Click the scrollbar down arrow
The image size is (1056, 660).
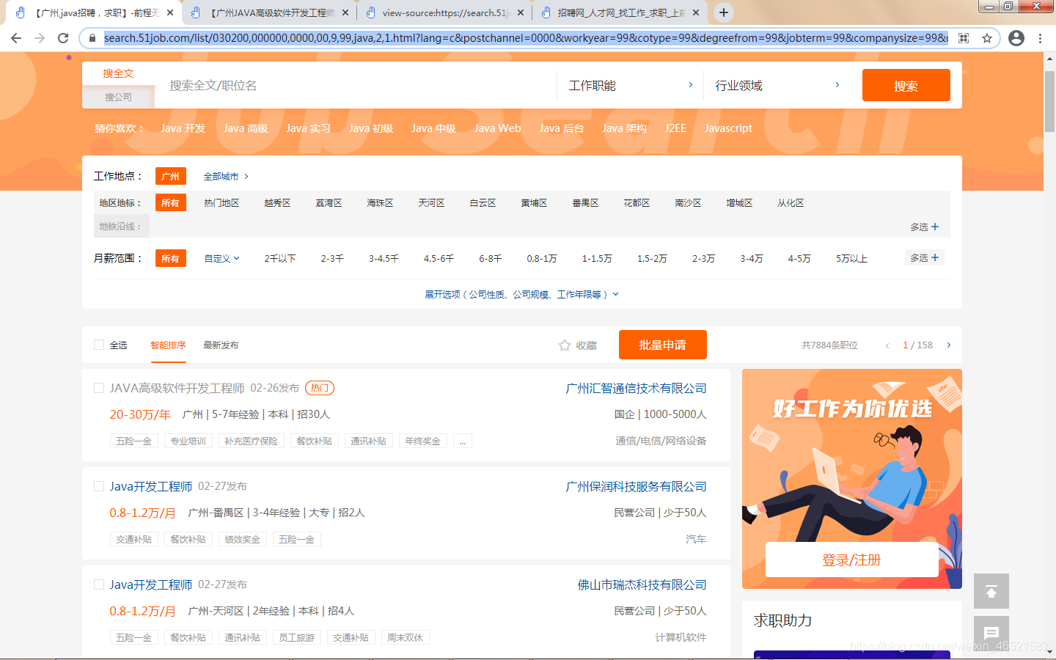coord(1049,651)
